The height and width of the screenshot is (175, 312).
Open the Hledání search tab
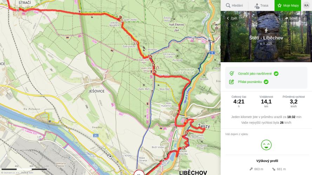234,6
